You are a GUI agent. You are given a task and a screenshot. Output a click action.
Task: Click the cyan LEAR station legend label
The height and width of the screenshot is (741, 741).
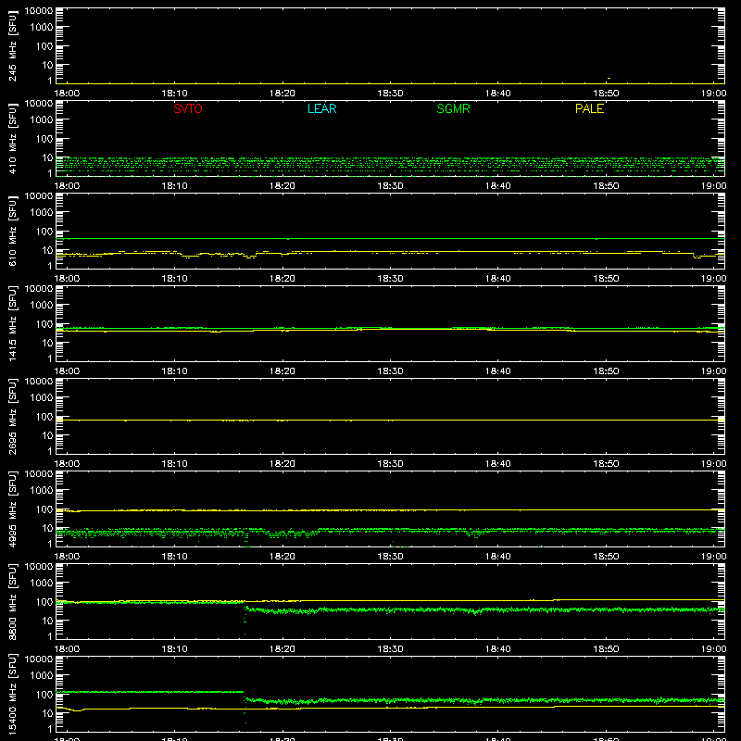point(321,108)
